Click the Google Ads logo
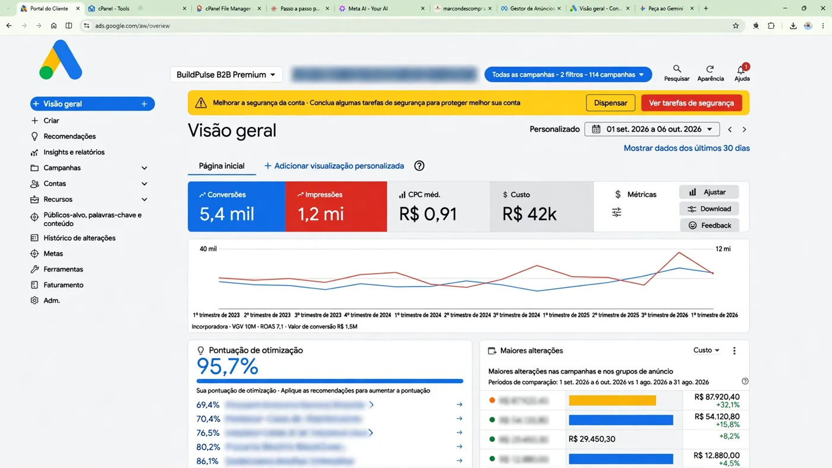 pos(61,60)
